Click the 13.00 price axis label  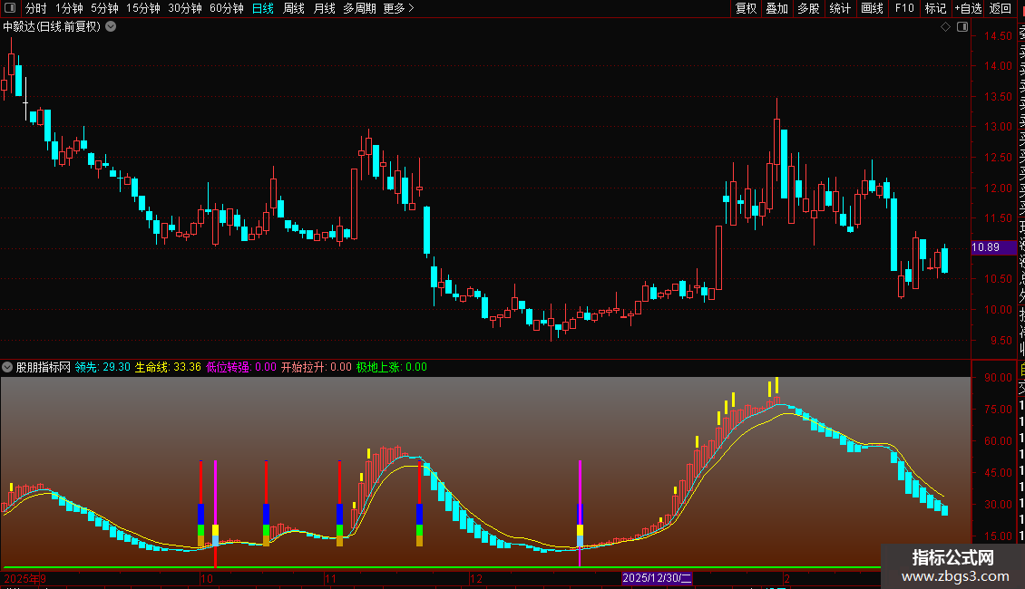click(x=998, y=127)
